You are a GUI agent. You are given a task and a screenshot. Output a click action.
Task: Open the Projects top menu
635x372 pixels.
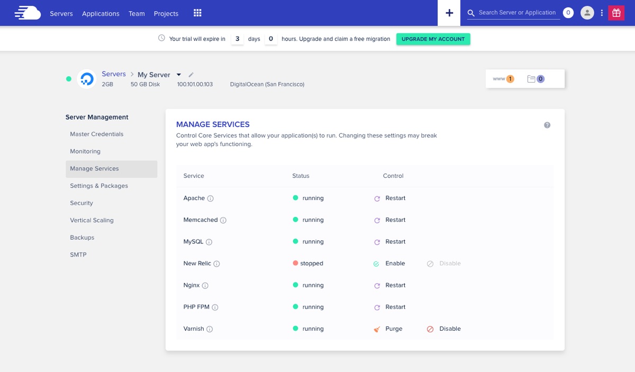pos(166,13)
